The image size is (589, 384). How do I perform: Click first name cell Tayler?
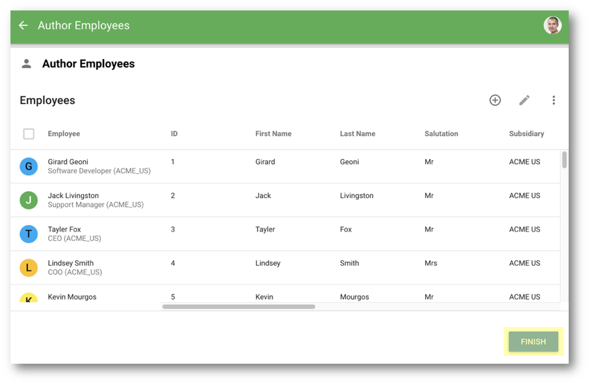[265, 230]
